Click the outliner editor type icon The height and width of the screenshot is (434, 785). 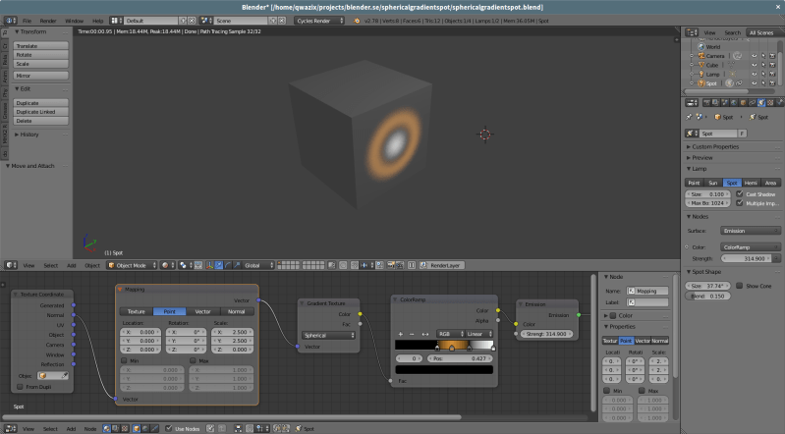692,32
